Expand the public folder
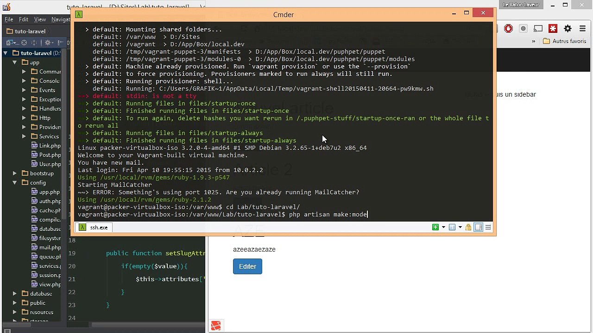Screen dimensions: 593x333 15,303
